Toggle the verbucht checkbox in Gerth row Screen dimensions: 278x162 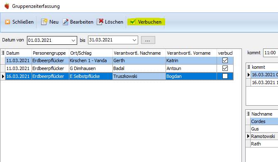click(225, 60)
